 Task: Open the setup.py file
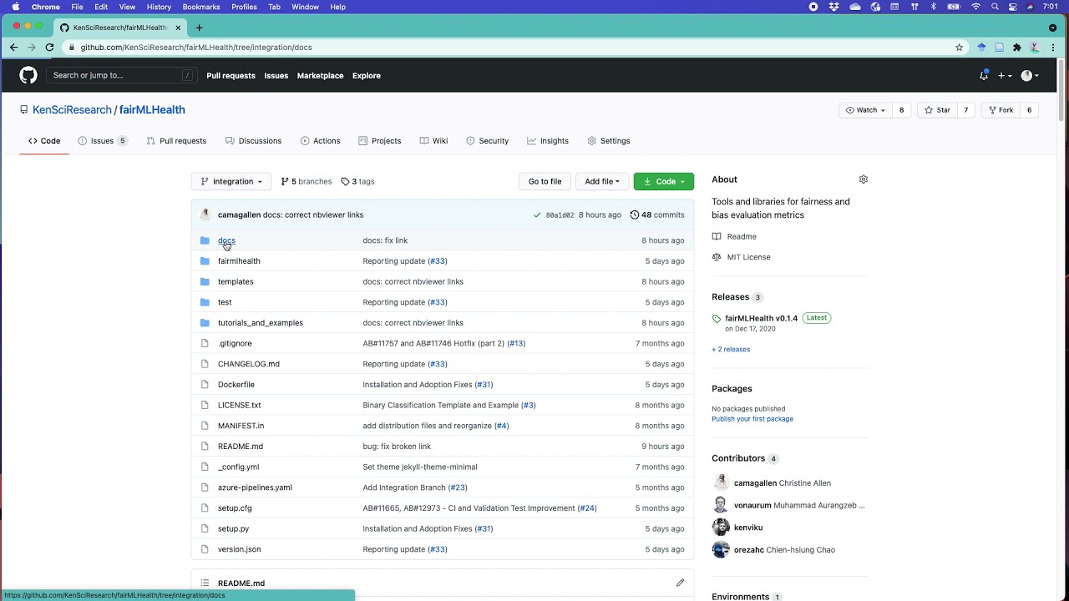233,528
